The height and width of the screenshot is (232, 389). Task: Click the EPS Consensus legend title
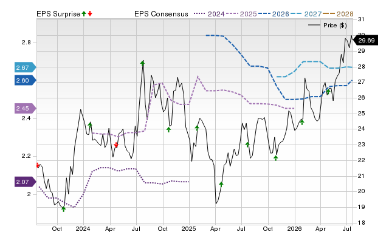tap(161, 14)
